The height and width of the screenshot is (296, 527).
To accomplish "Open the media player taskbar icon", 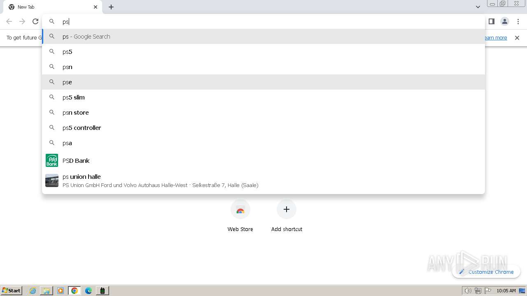I will (61, 291).
